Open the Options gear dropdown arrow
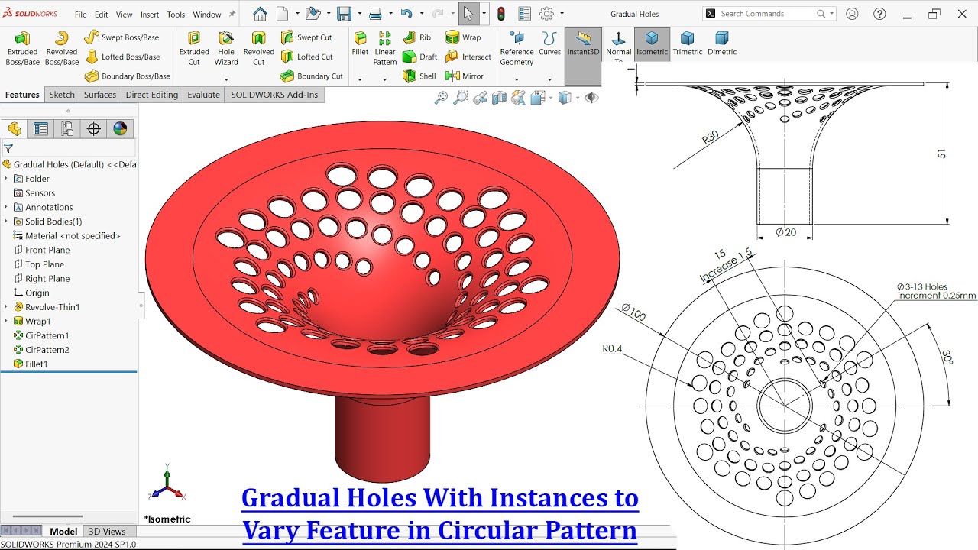This screenshot has width=978, height=550. point(562,14)
